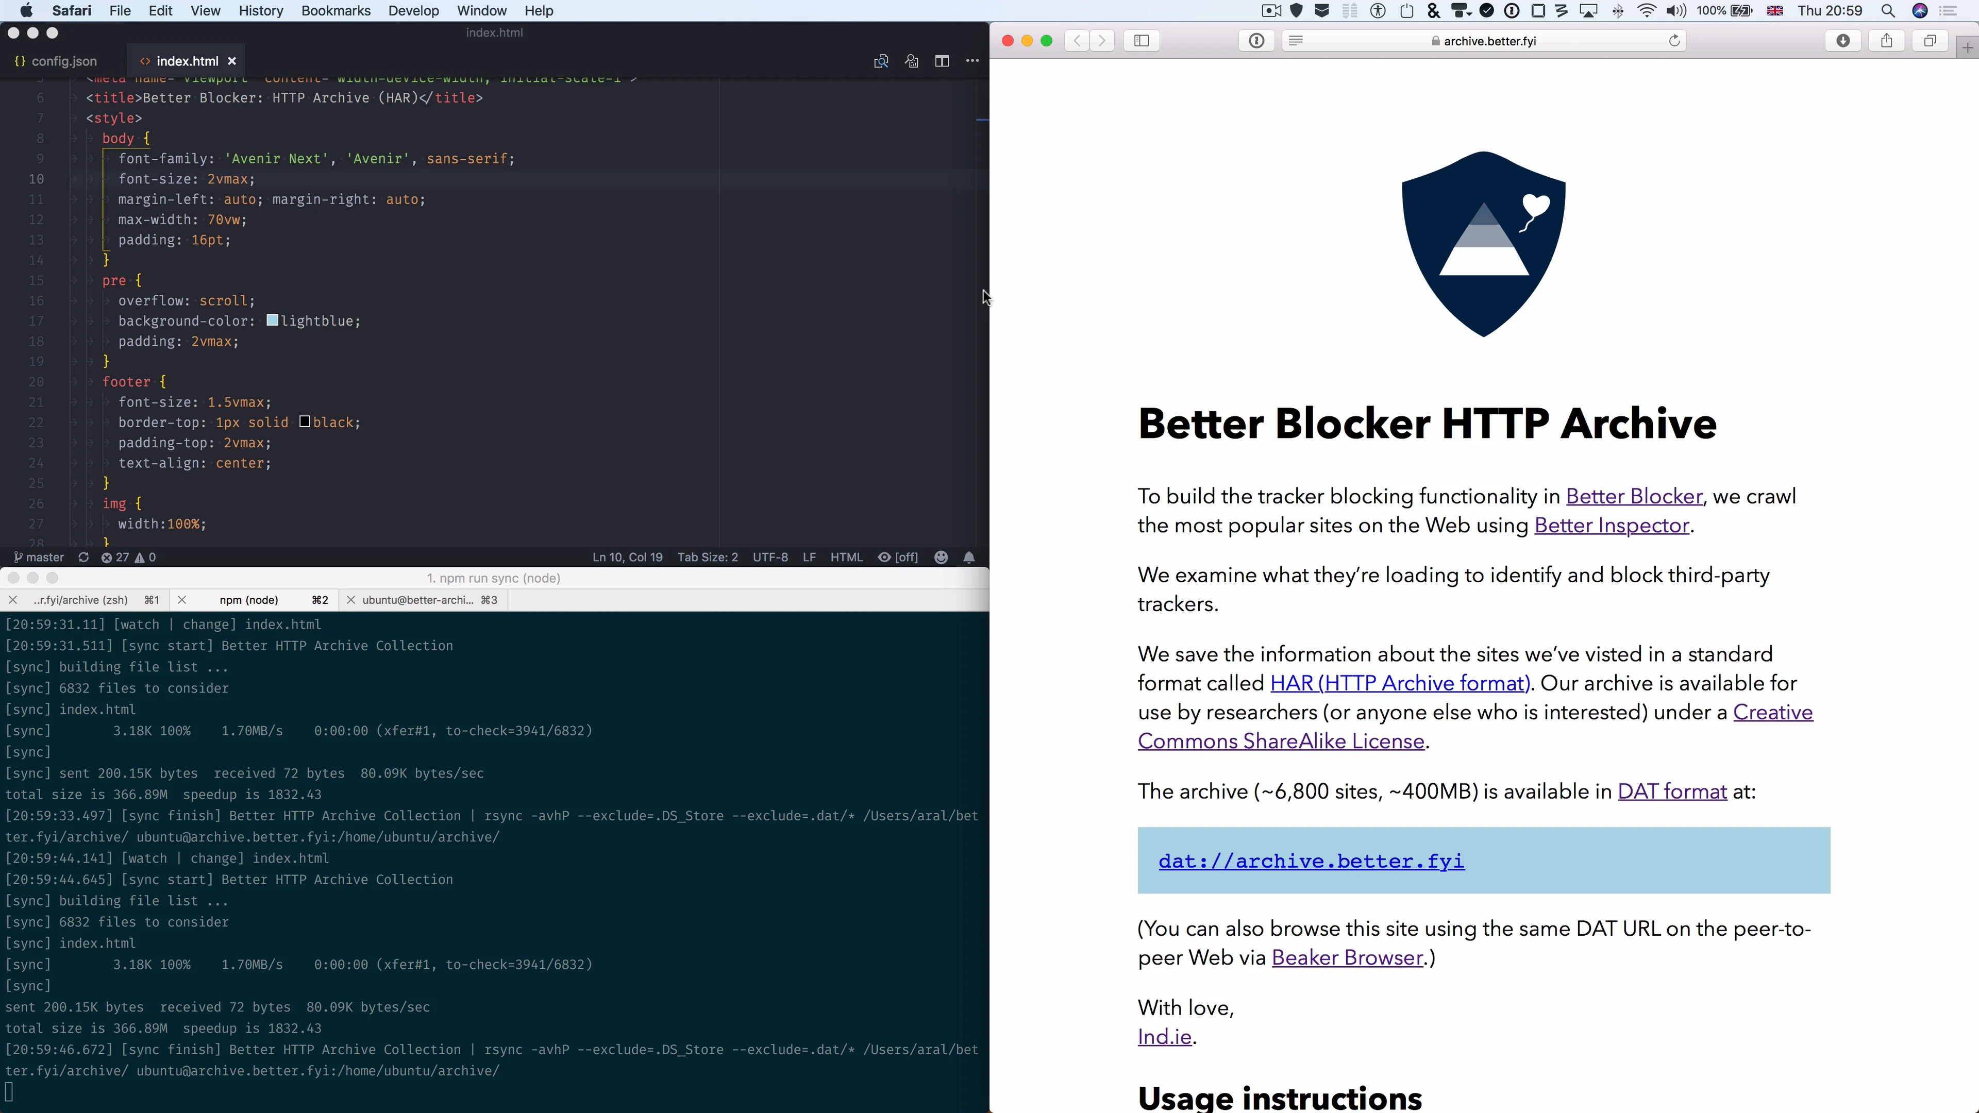Split the editor pane
Screen dimensions: 1979x1113
(x=942, y=61)
